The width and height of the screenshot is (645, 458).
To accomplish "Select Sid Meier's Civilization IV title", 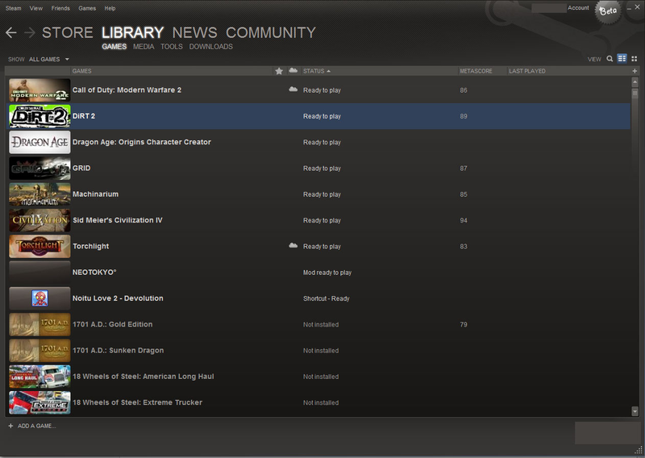I will pyautogui.click(x=117, y=220).
